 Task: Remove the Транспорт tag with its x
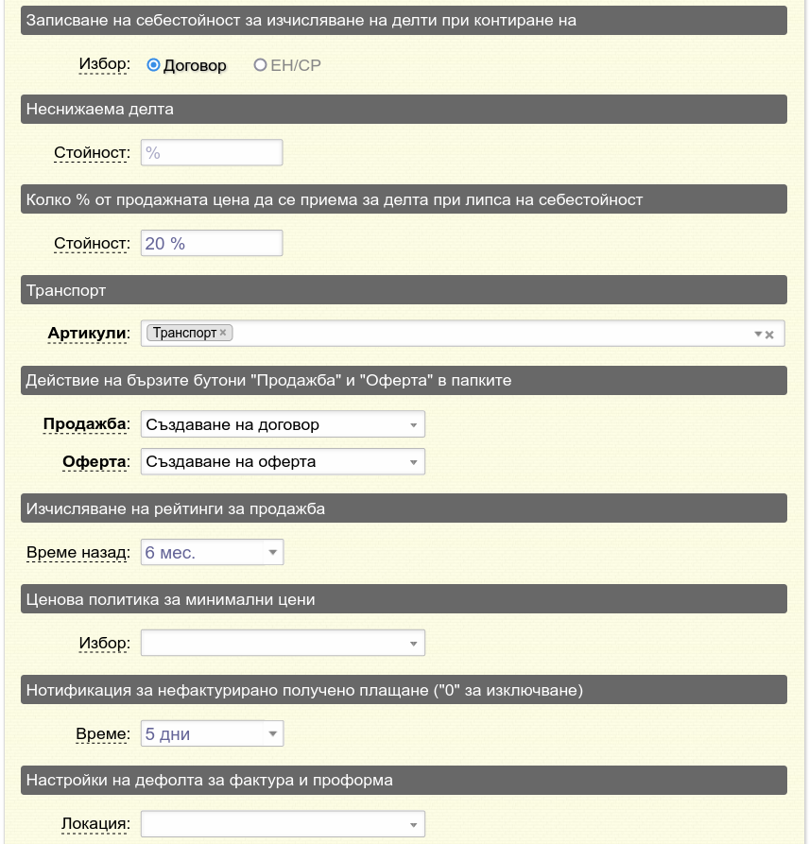pos(223,333)
